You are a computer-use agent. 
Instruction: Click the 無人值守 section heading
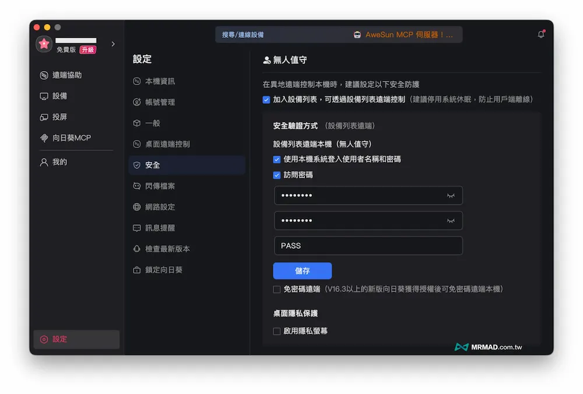pos(290,60)
